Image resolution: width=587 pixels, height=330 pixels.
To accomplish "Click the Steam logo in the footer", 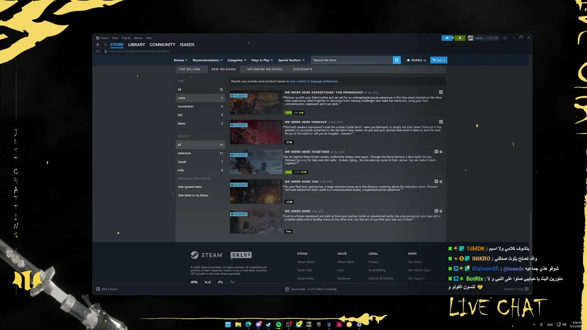I will pyautogui.click(x=206, y=255).
